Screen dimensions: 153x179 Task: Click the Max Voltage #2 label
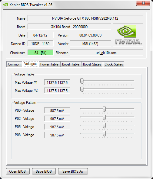(26, 91)
